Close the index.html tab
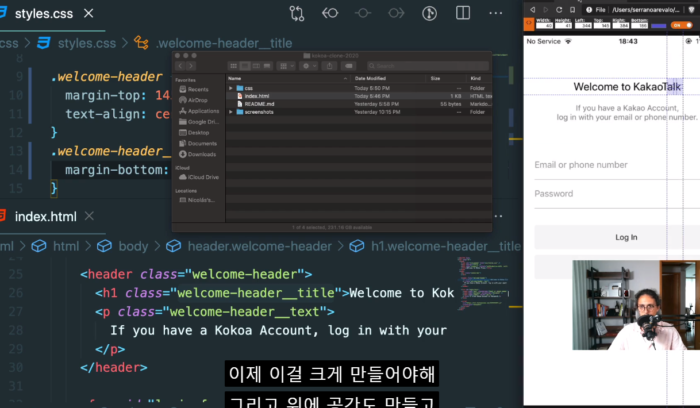The image size is (700, 408). [x=89, y=217]
